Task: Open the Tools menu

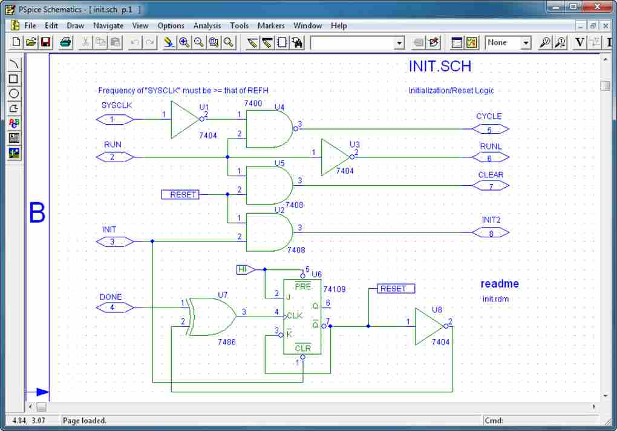Action: pos(240,25)
